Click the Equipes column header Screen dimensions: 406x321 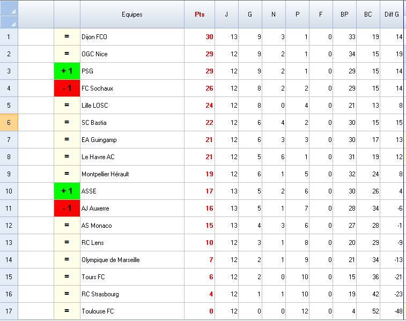132,14
